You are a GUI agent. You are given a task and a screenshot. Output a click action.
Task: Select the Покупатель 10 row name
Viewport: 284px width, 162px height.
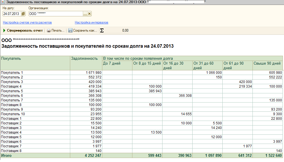[x=13, y=114]
